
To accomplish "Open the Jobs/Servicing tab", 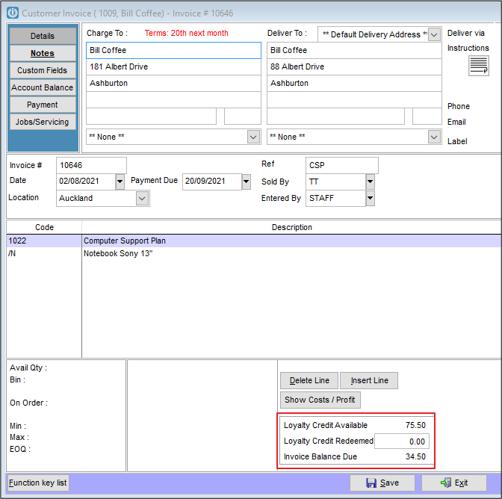I will [43, 122].
